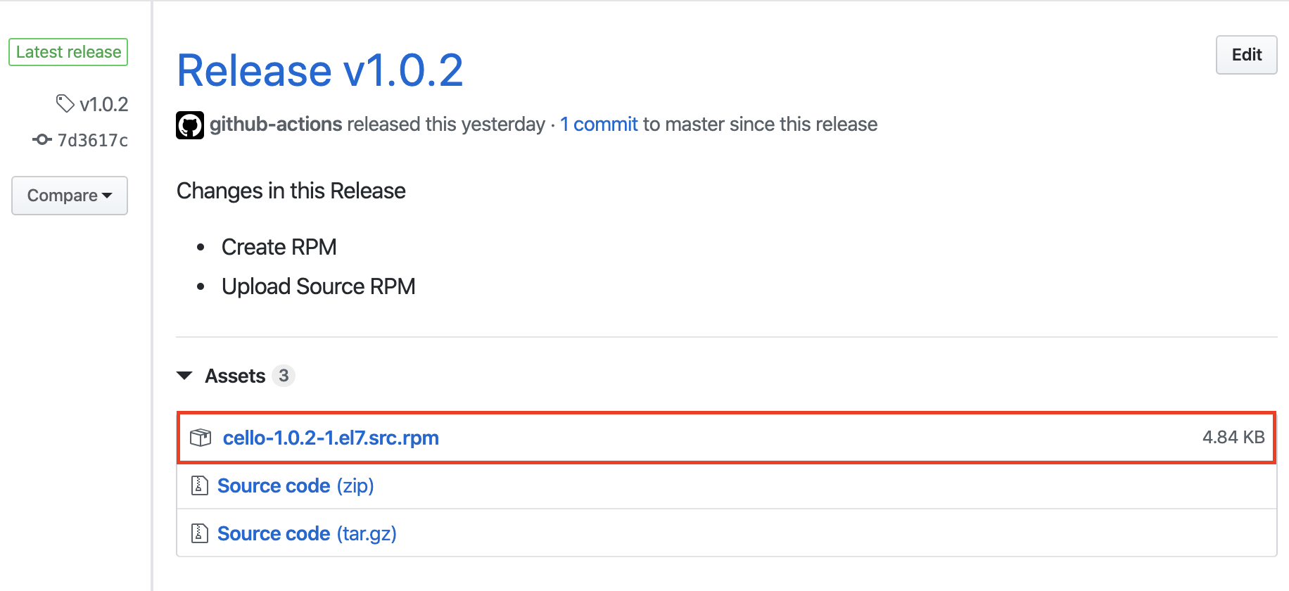Click the commit icon next to 7d3617c

42,139
